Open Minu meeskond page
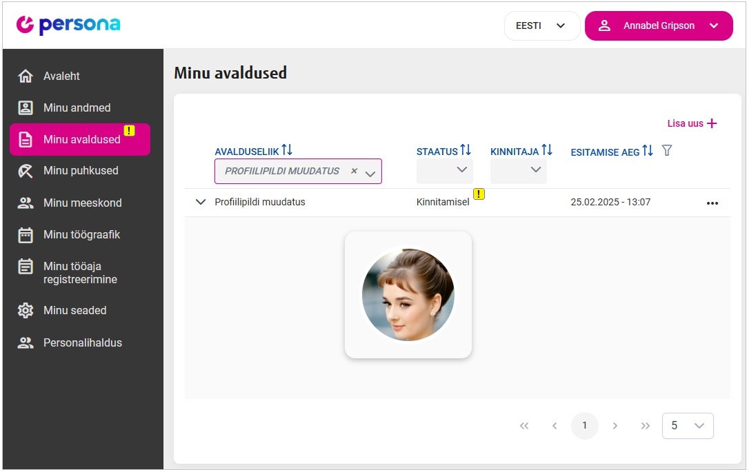The height and width of the screenshot is (472, 749). (x=83, y=203)
